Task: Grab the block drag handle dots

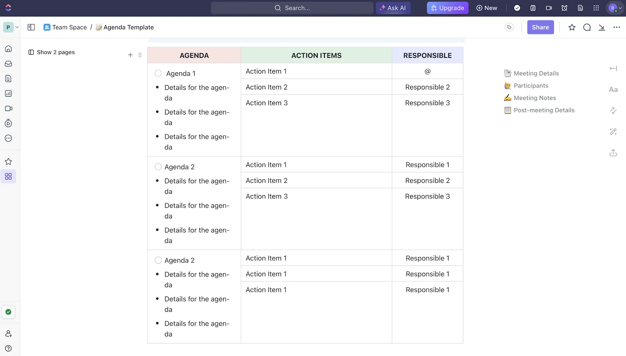Action: pos(140,55)
